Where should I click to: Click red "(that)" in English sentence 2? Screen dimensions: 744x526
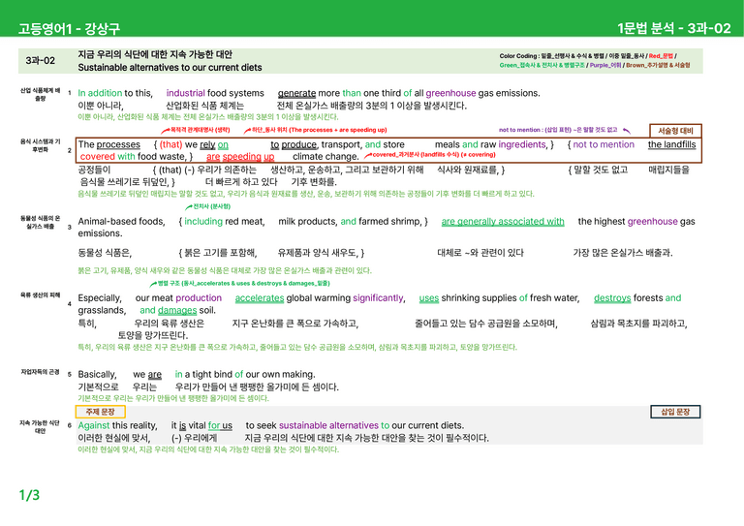coord(170,144)
